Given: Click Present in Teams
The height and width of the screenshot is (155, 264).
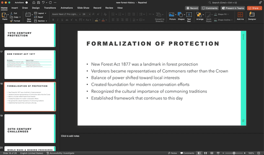Looking at the screenshot, I should coord(233,8).
